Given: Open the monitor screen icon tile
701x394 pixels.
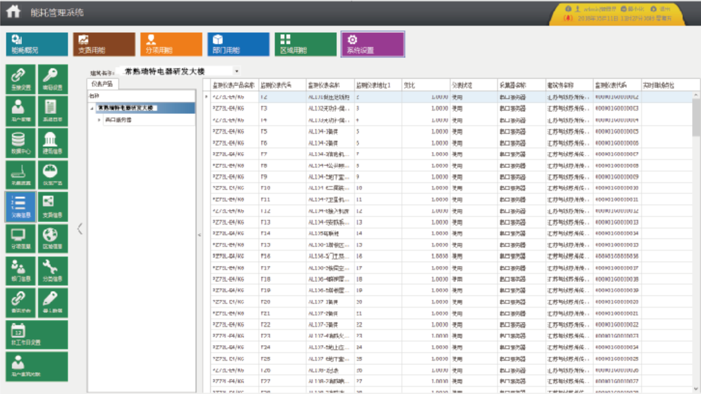Looking at the screenshot, I should [x=20, y=239].
